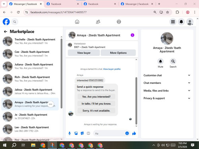
Task: Open the notifications bell in header
Action: 181,22
